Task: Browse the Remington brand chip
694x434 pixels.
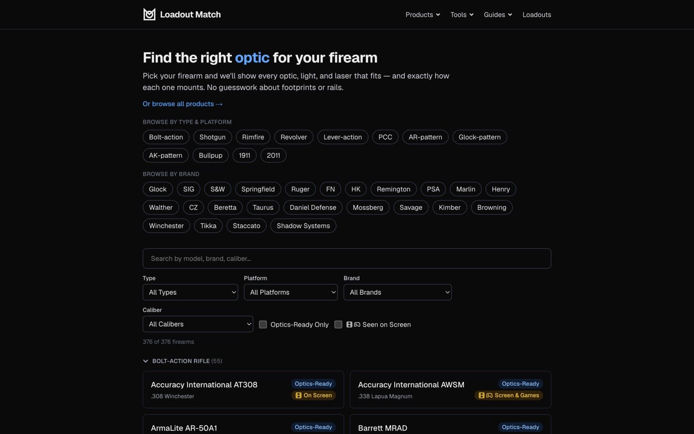Action: tap(394, 189)
